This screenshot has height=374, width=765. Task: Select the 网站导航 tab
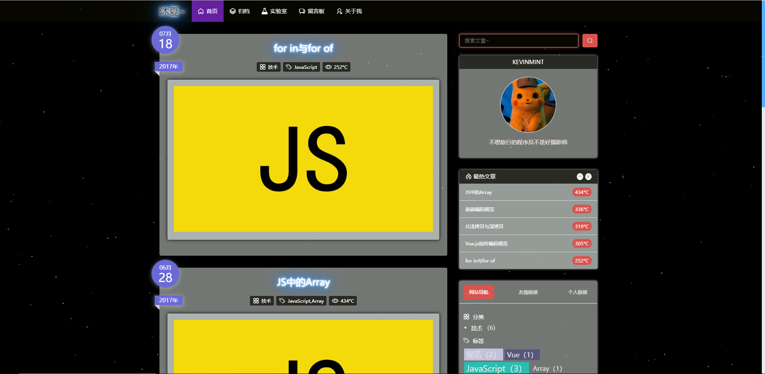coord(479,292)
